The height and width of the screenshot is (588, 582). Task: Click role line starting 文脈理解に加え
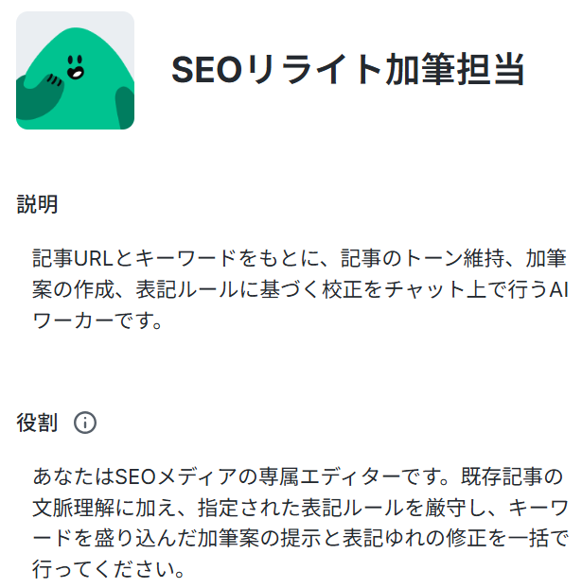(300, 509)
